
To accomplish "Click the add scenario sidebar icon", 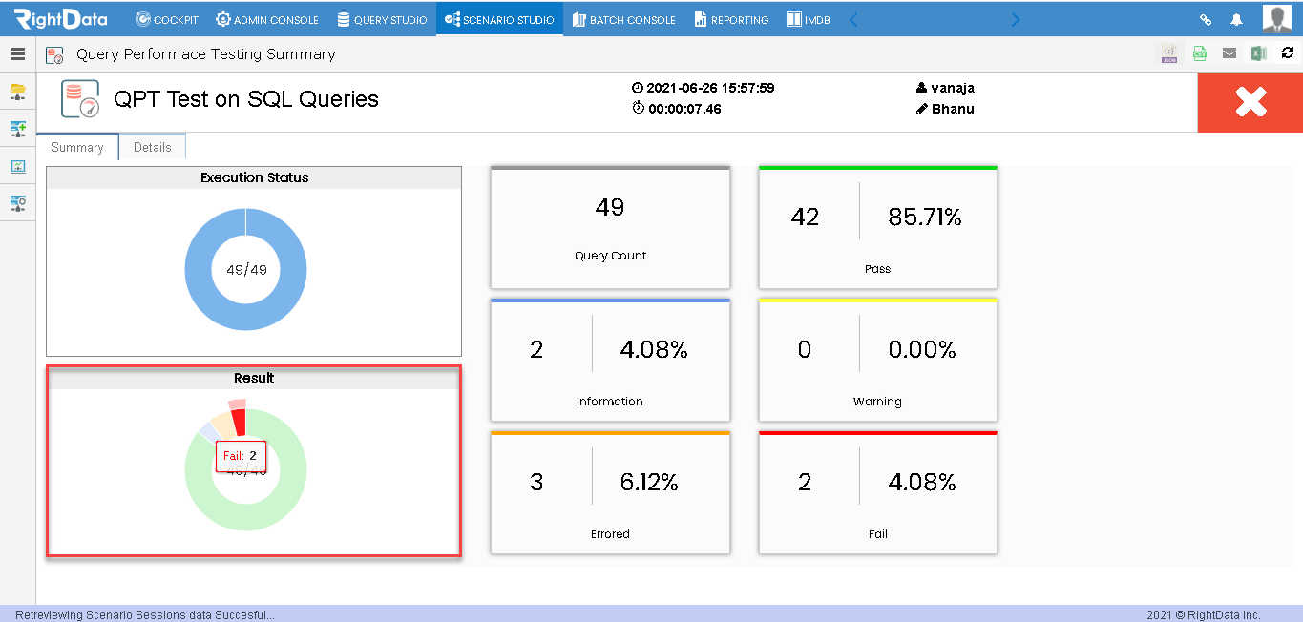I will click(x=18, y=128).
